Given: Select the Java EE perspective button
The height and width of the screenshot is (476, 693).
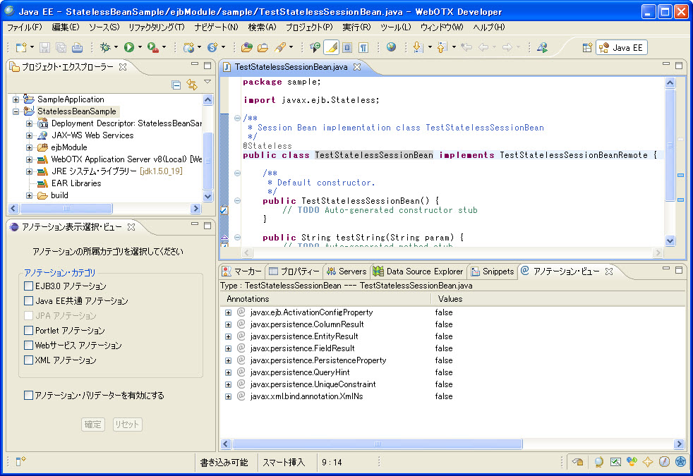Looking at the screenshot, I should click(622, 47).
